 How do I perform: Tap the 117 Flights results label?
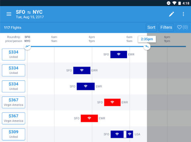(x=13, y=27)
